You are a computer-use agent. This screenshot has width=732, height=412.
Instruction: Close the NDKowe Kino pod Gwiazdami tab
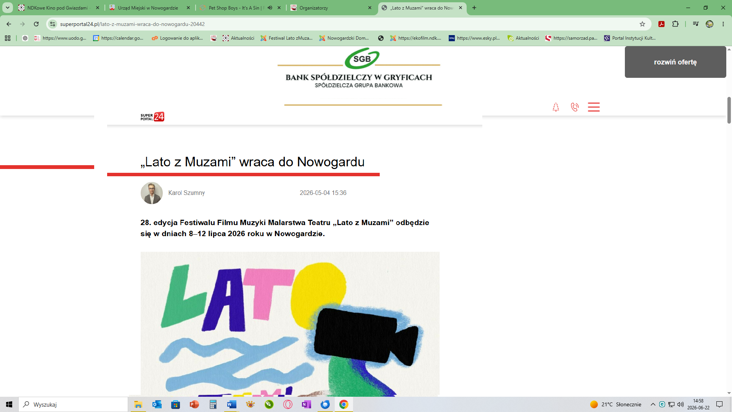[x=98, y=8]
